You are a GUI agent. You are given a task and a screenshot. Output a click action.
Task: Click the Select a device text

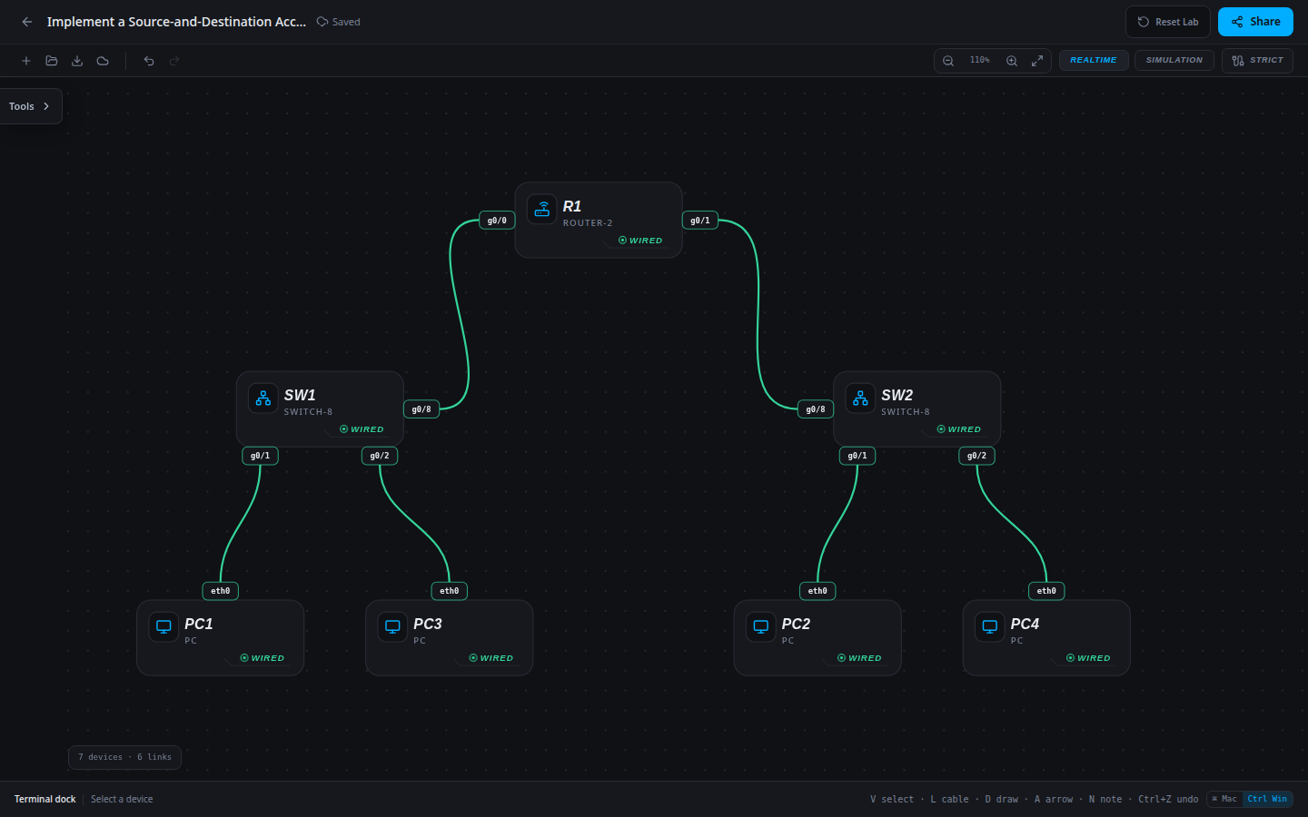pos(122,799)
